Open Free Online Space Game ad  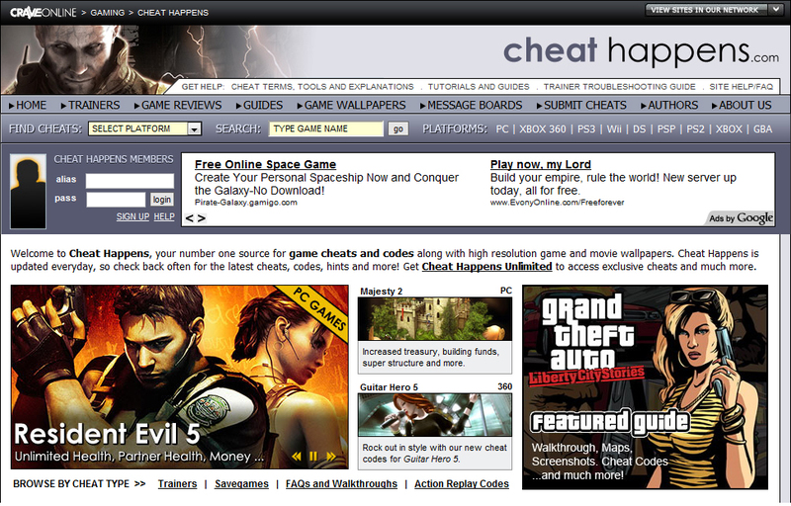(265, 164)
